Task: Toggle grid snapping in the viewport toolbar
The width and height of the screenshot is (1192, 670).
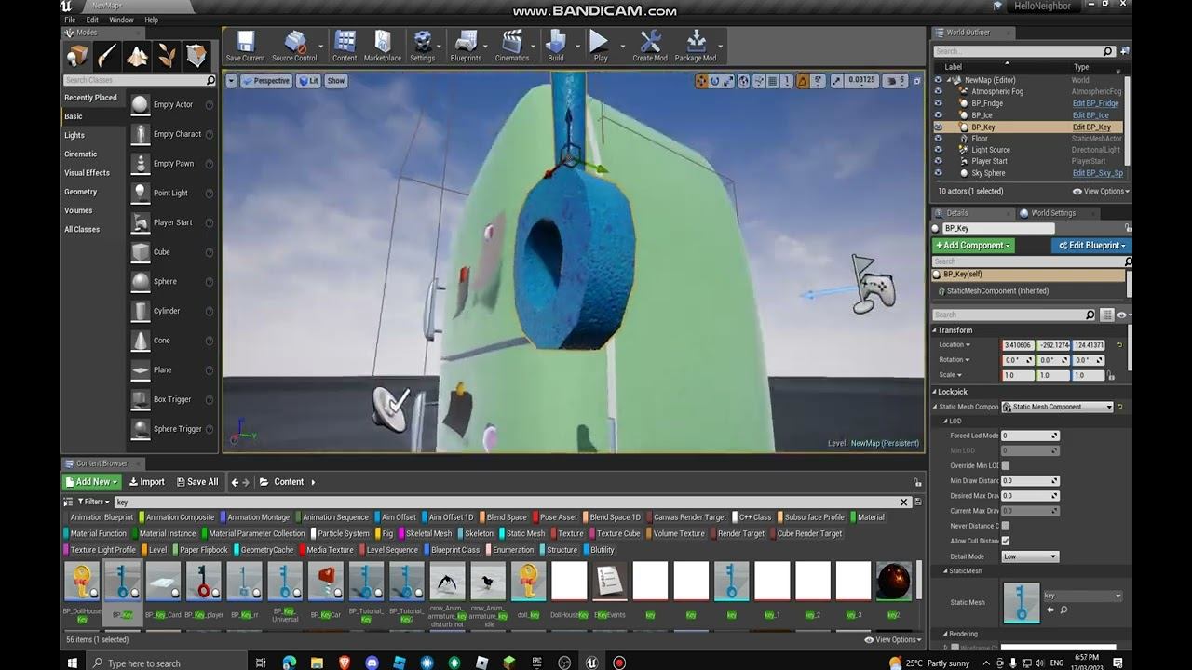Action: click(x=772, y=81)
